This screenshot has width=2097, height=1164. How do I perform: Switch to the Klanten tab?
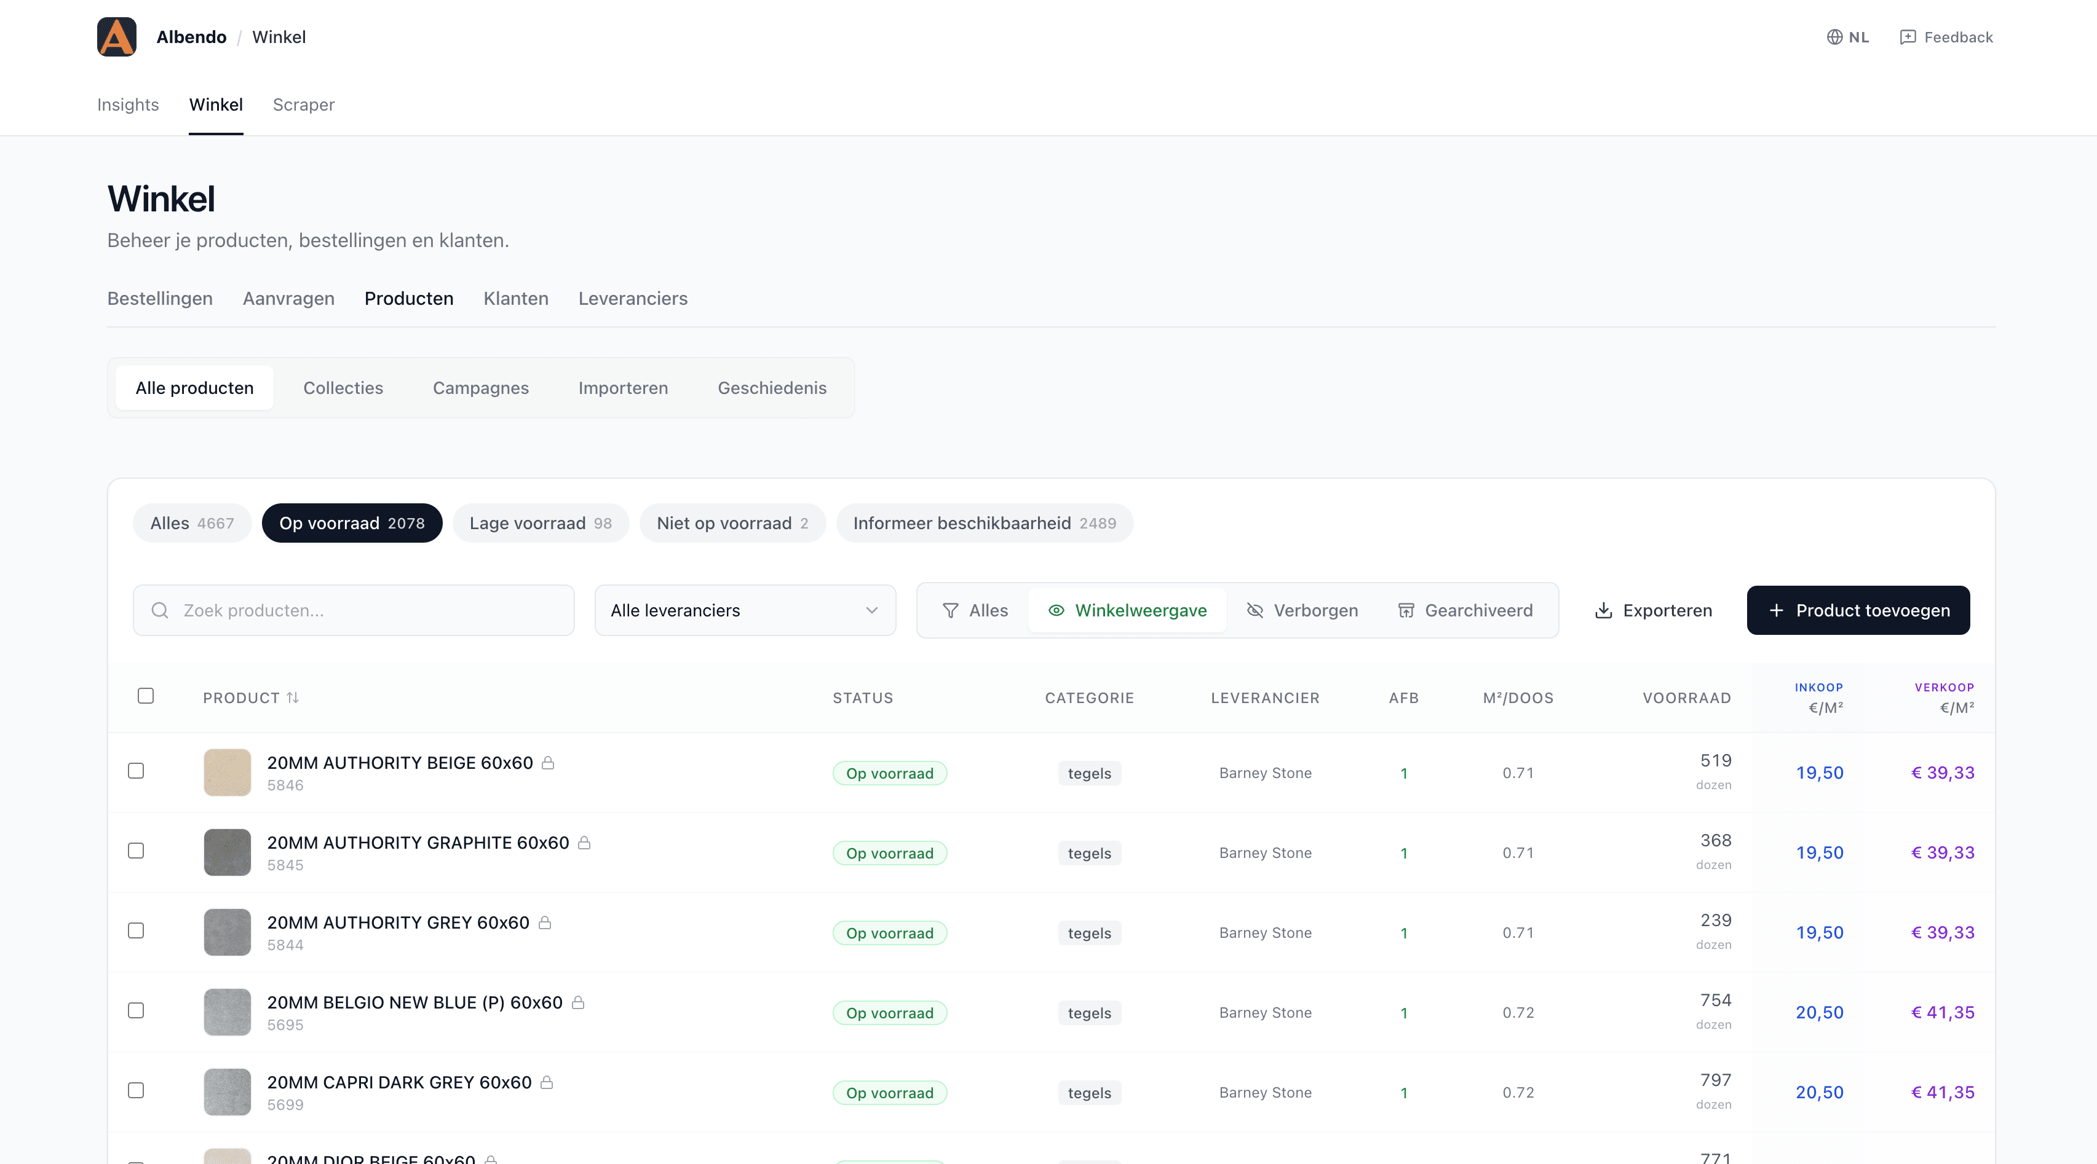pos(515,299)
